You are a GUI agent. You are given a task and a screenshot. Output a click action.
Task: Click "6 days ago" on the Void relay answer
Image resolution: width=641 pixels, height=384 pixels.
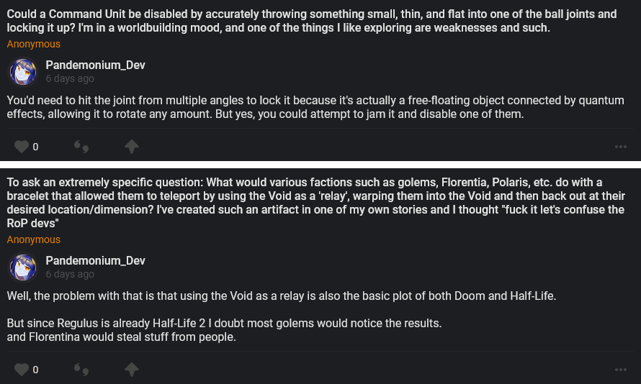coord(70,275)
